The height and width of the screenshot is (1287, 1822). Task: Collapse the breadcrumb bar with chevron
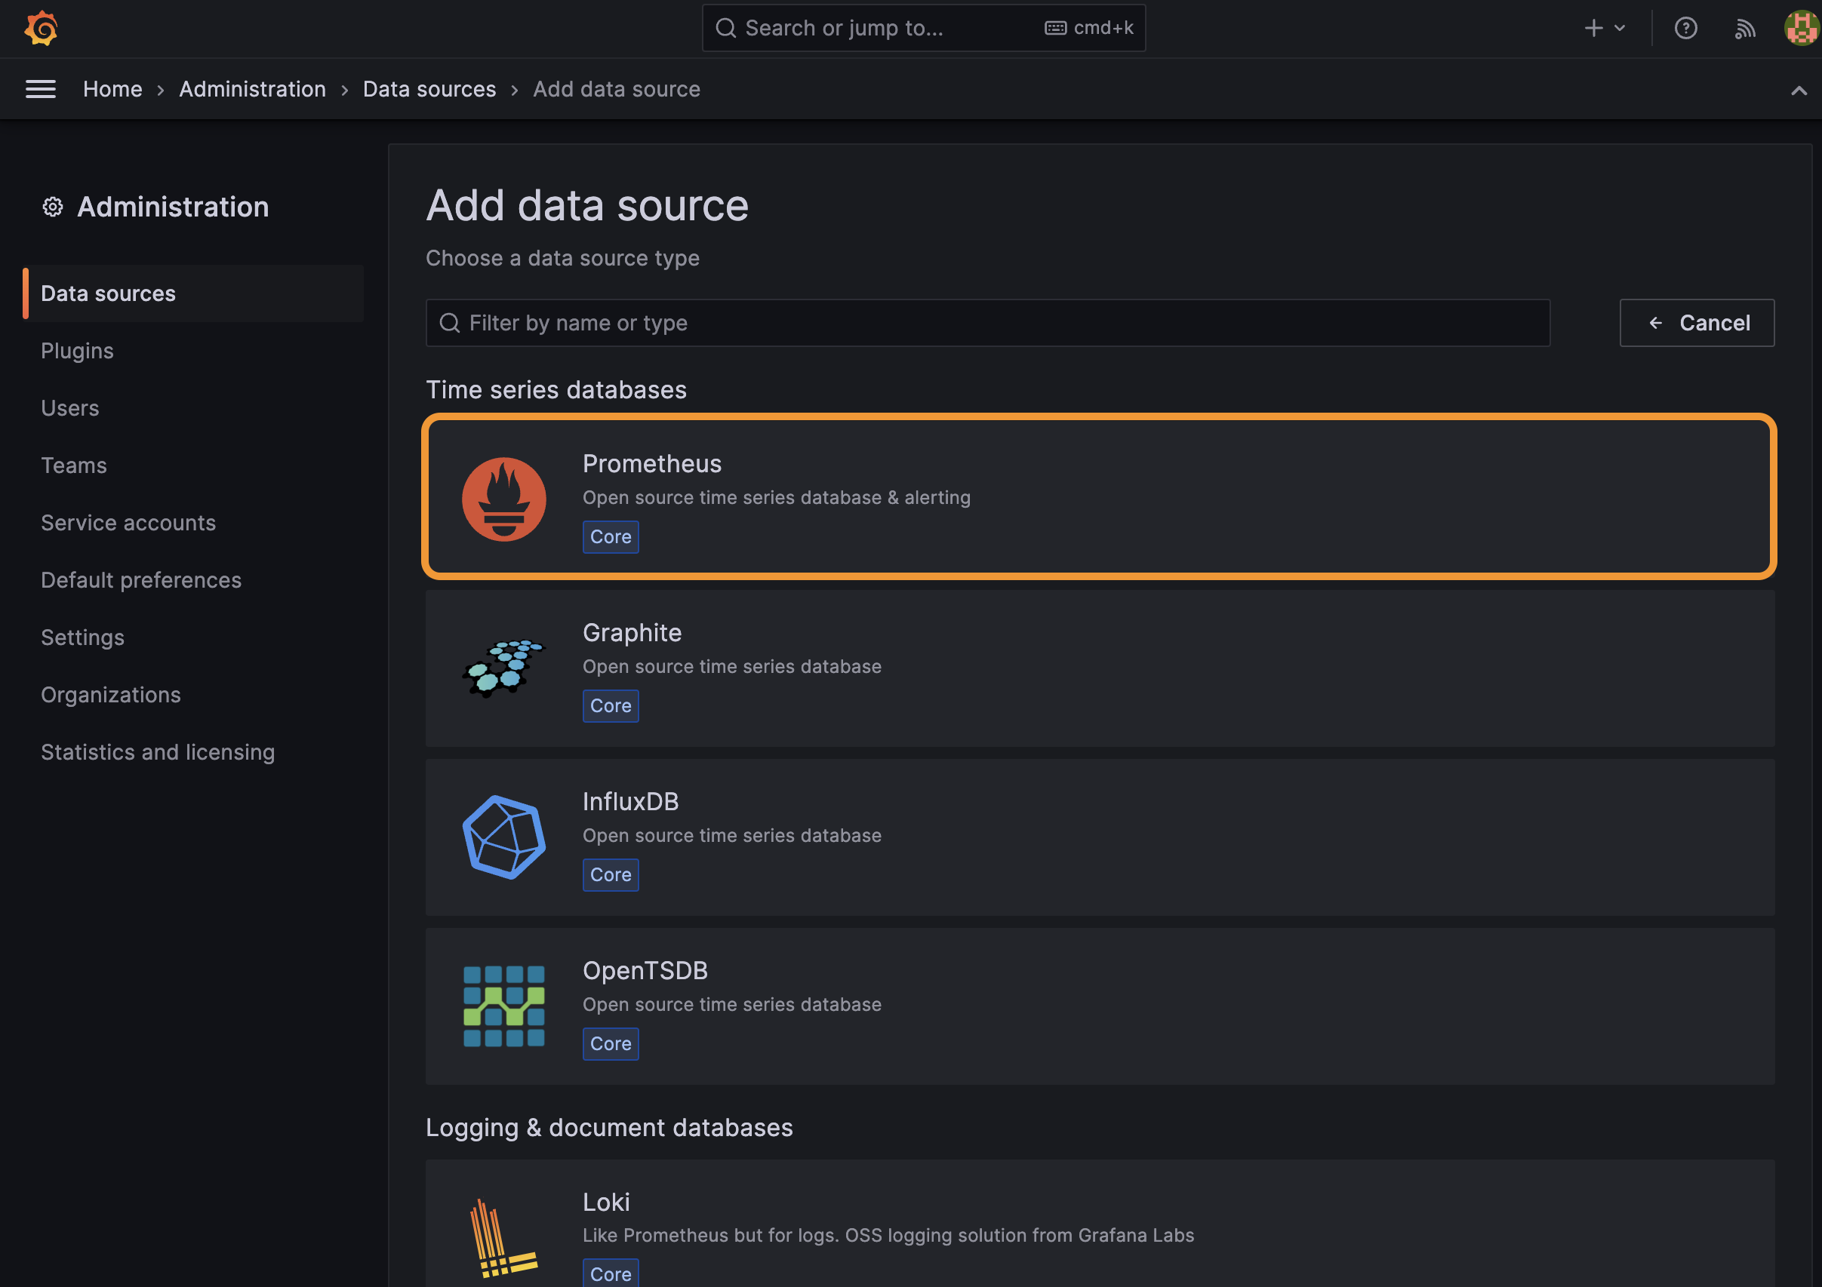1798,91
